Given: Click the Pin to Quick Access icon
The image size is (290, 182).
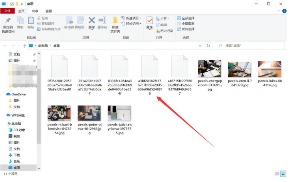Looking at the screenshot, I should [8, 21].
